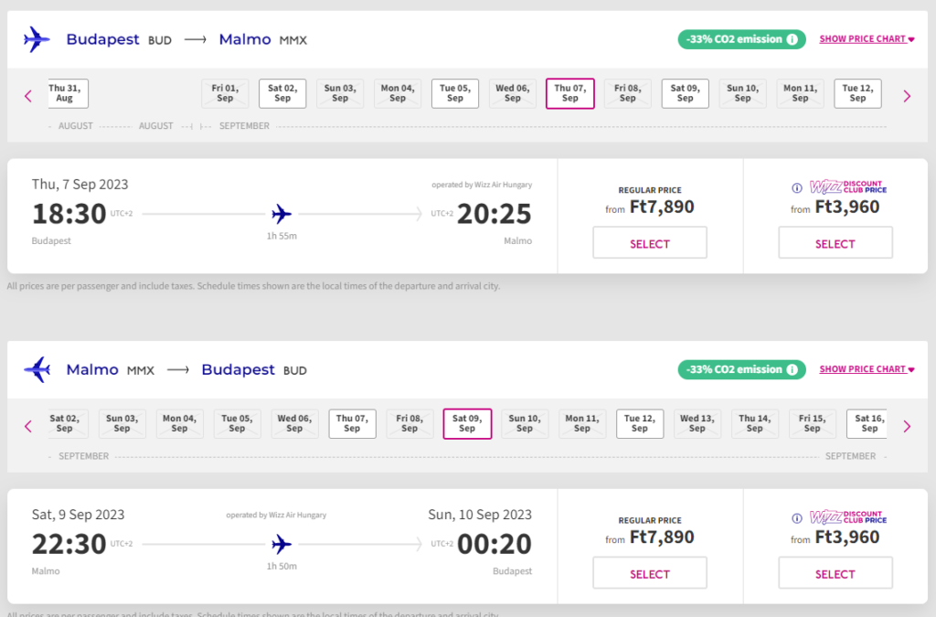
Task: Select regular price Ft7,890 for outbound flight
Action: [649, 244]
